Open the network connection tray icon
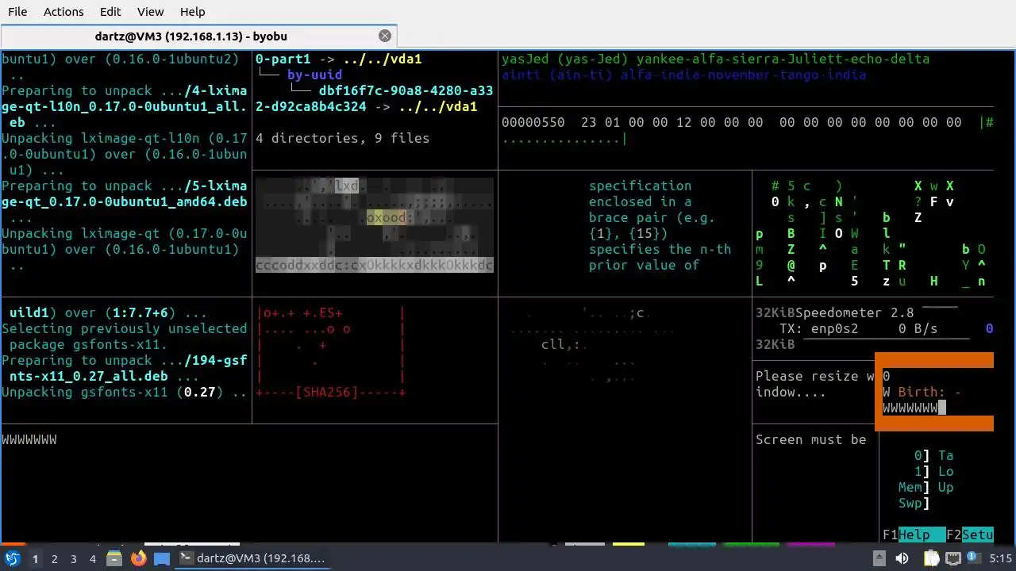Viewport: 1016px width, 571px height. (952, 558)
